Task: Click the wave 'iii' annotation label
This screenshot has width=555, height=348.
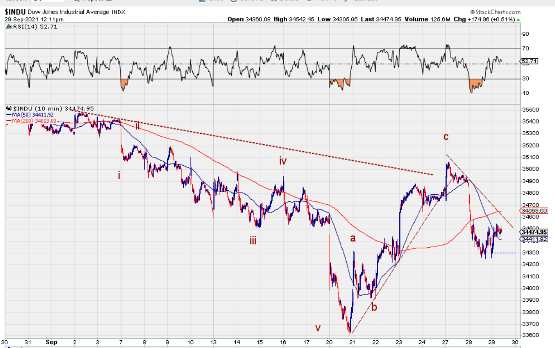Action: pyautogui.click(x=253, y=241)
